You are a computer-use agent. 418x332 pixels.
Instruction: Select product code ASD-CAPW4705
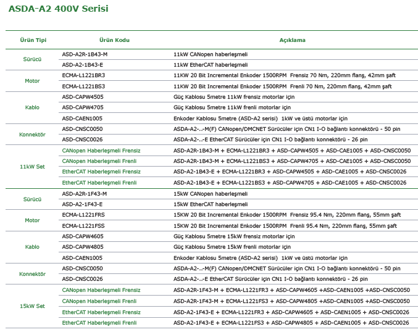(83, 107)
